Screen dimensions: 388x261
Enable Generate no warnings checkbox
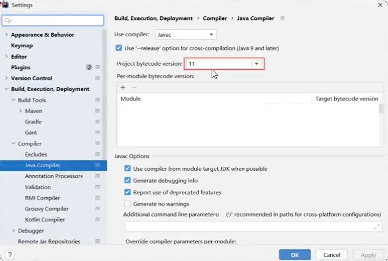[127, 204]
